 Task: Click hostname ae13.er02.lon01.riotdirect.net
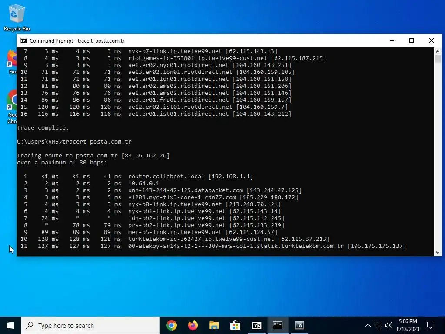pos(180,72)
